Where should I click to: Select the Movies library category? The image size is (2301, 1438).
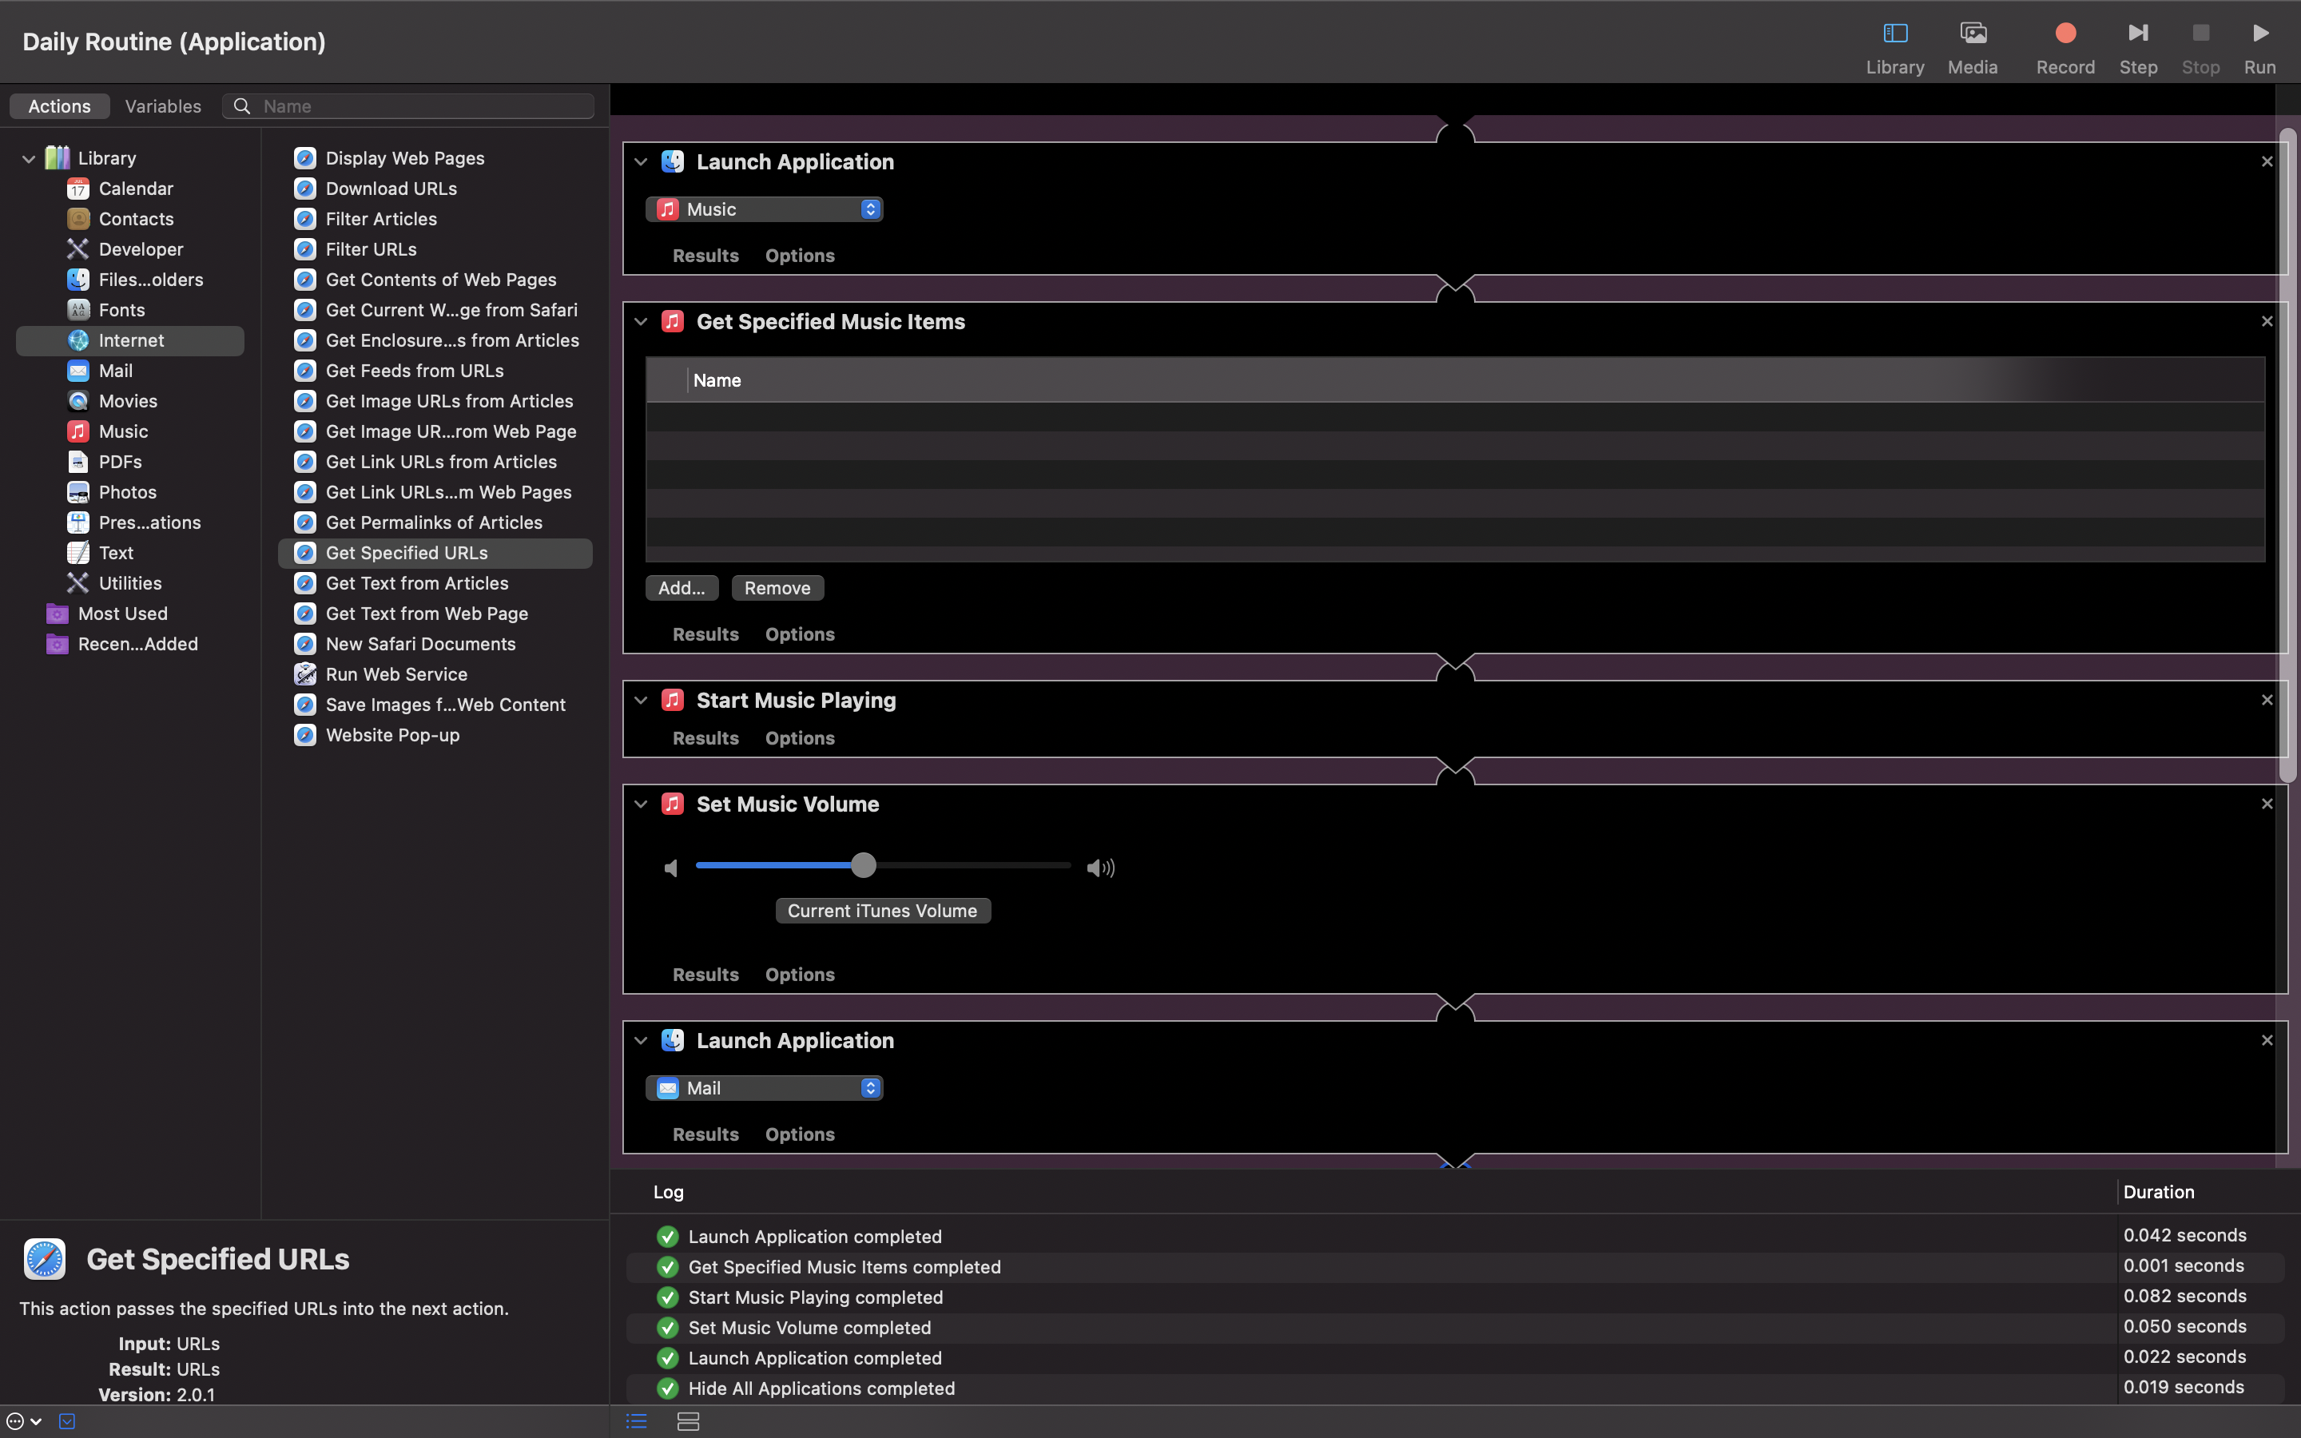click(x=130, y=401)
